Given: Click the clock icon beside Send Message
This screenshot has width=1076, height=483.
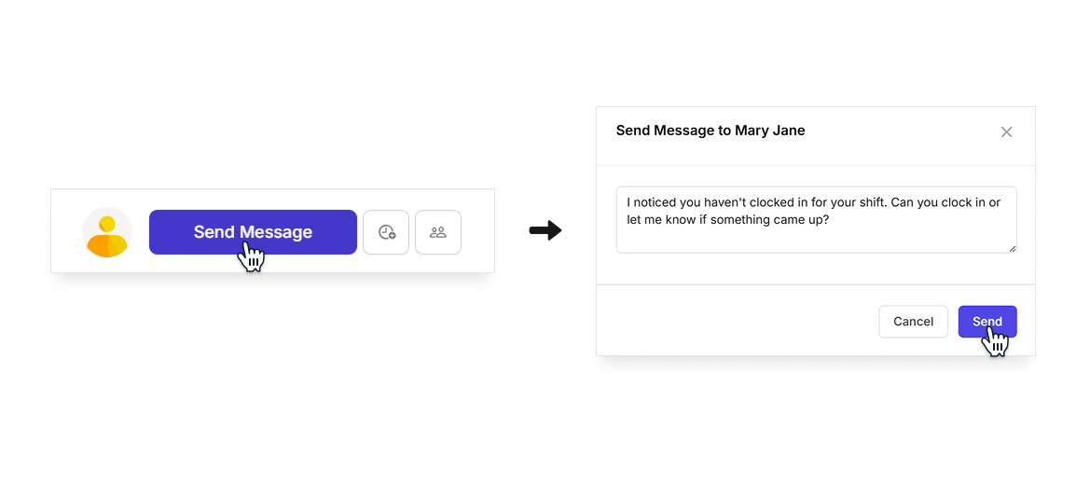Looking at the screenshot, I should 386,232.
